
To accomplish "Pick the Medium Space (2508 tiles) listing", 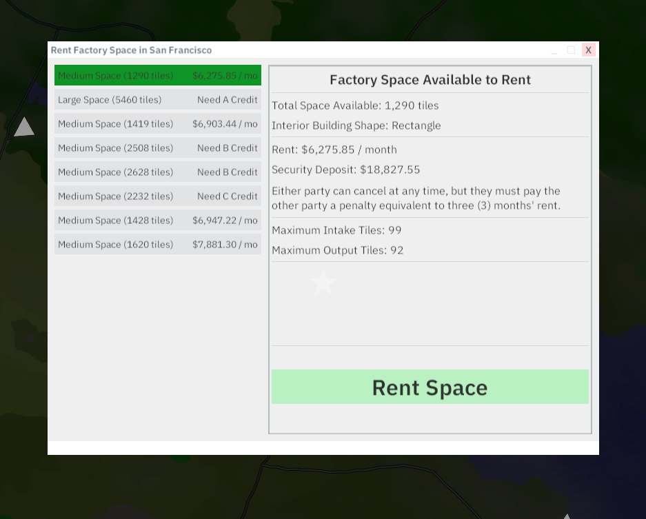I will [157, 147].
